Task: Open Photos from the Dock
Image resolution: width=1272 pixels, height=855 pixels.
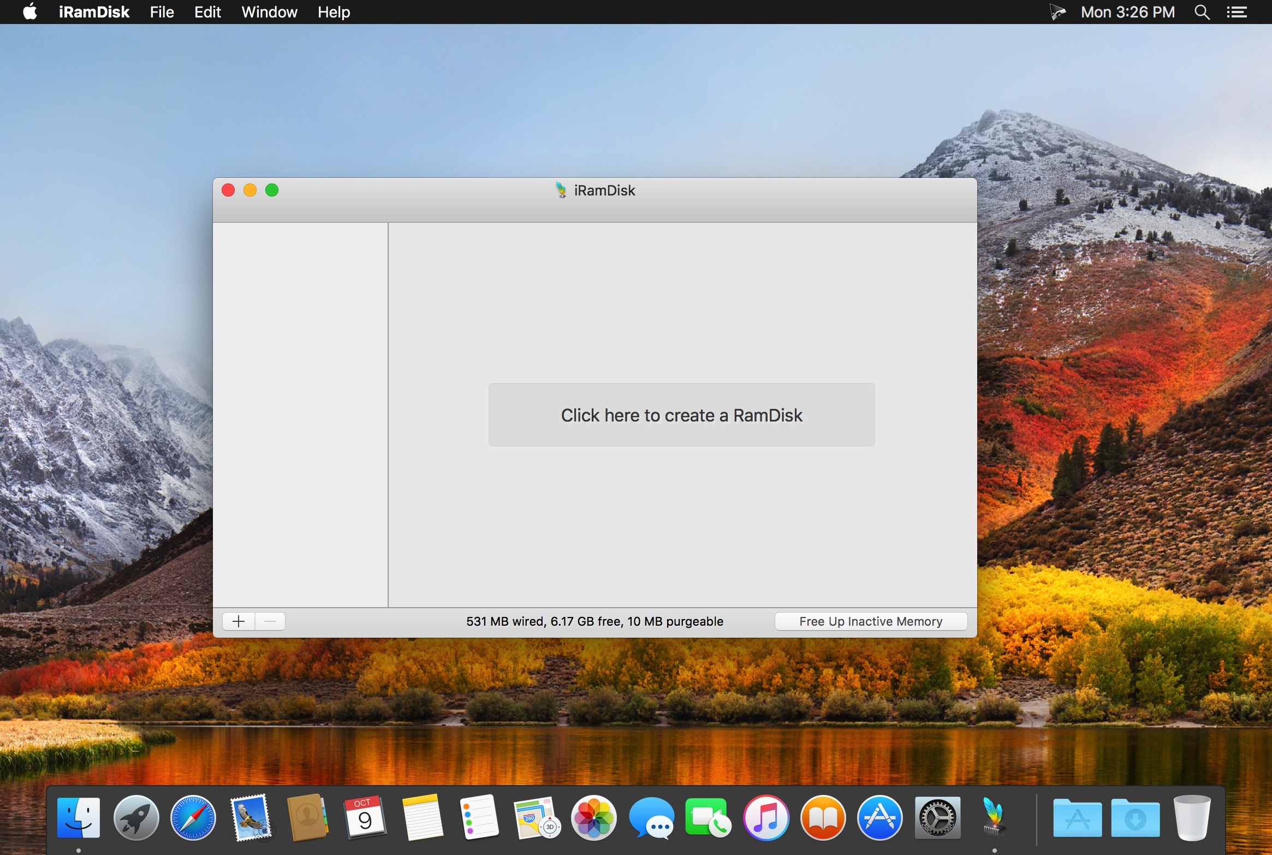Action: 594,817
